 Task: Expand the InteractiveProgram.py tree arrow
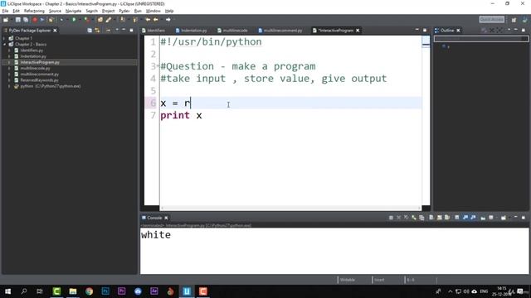coord(9,63)
